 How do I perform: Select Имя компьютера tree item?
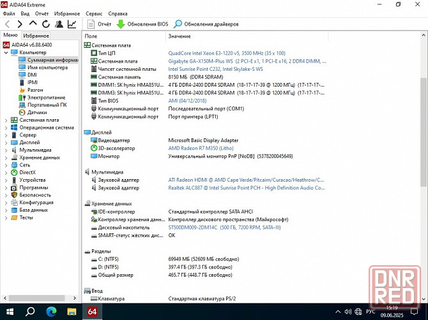point(47,68)
